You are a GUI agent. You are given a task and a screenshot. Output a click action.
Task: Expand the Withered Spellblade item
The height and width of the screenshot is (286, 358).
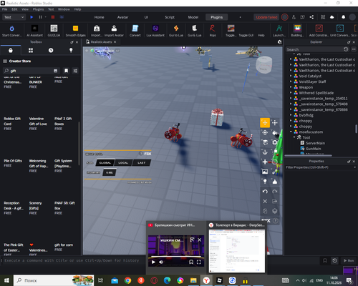[291, 93]
